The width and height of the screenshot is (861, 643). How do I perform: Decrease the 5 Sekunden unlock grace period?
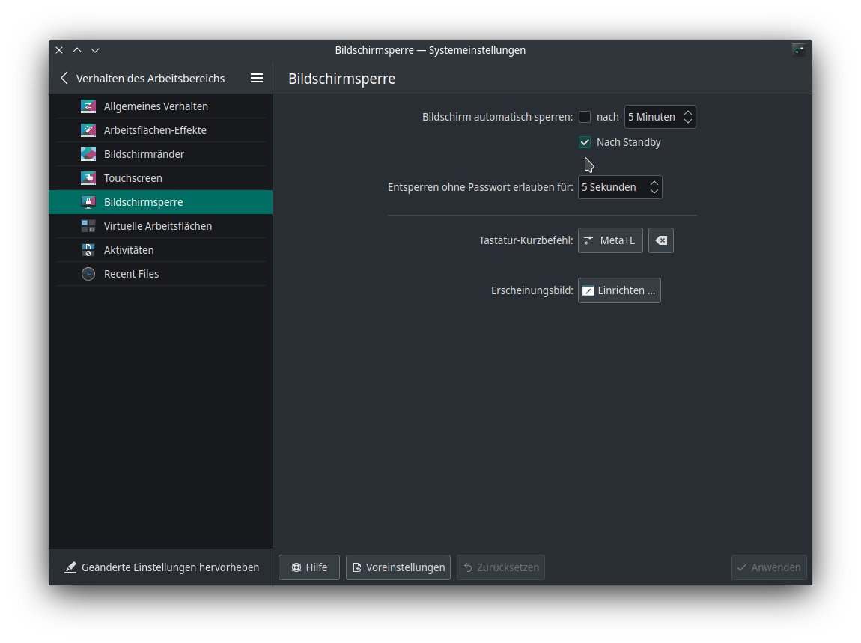point(654,192)
